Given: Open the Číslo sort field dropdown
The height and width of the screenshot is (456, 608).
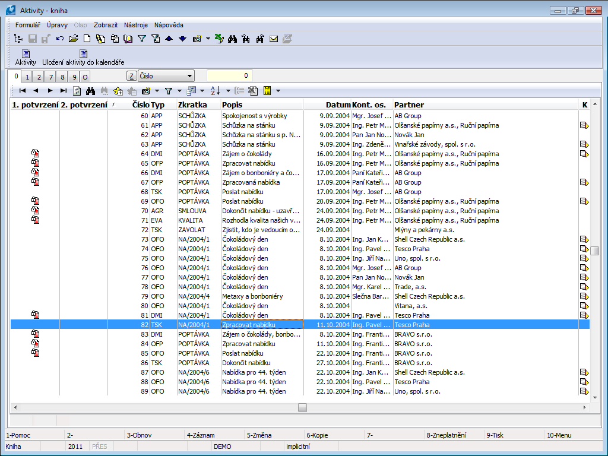Looking at the screenshot, I should click(x=189, y=76).
